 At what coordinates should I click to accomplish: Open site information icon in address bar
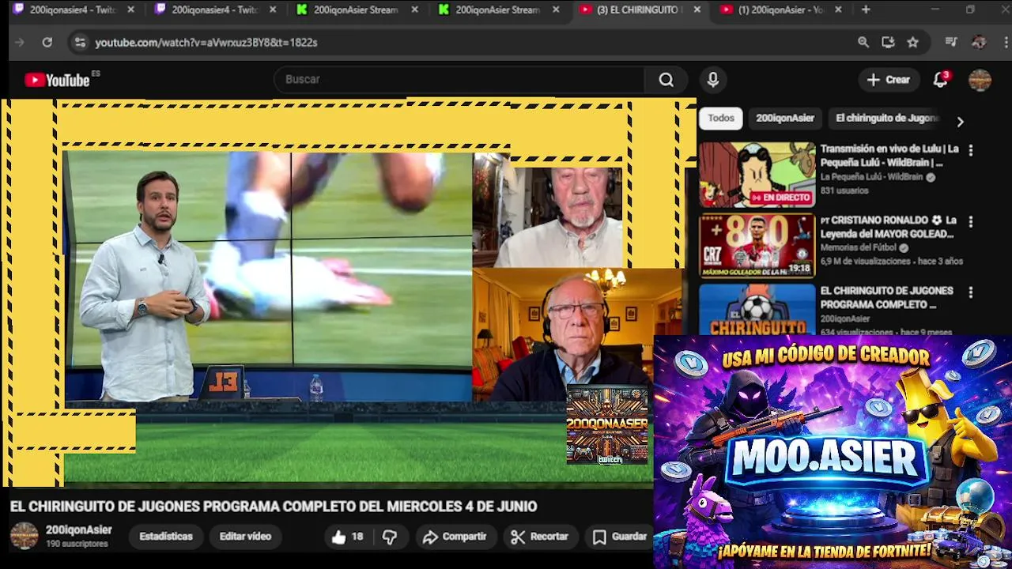click(79, 43)
